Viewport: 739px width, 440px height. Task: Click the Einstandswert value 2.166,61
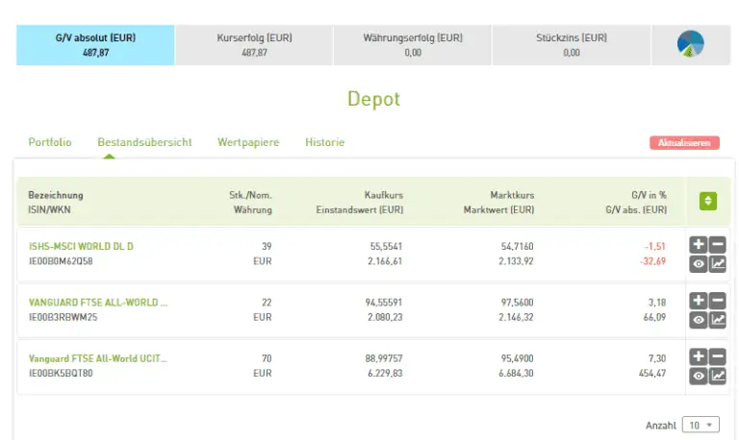click(x=385, y=261)
